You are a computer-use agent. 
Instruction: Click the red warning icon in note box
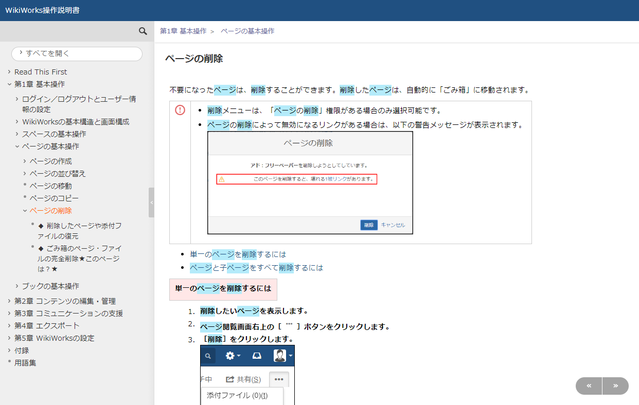tap(180, 110)
